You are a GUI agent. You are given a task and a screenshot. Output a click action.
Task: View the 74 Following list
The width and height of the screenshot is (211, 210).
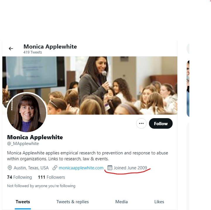(x=20, y=177)
